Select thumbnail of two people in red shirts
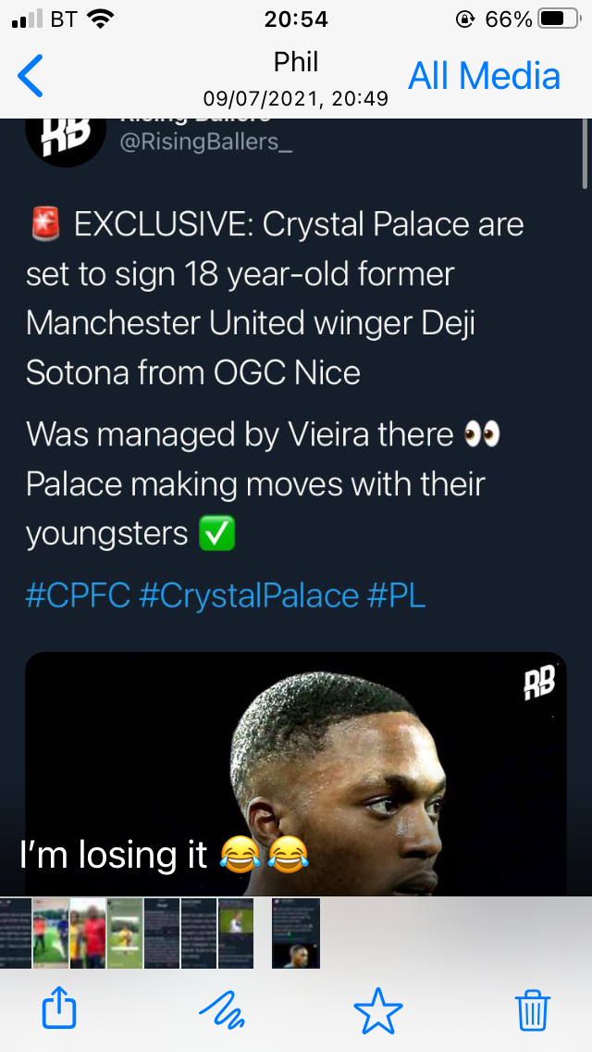 (x=88, y=933)
